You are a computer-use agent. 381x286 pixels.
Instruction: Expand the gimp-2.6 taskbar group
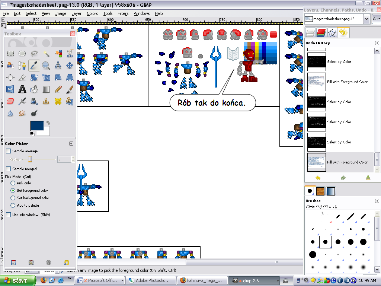point(278,281)
